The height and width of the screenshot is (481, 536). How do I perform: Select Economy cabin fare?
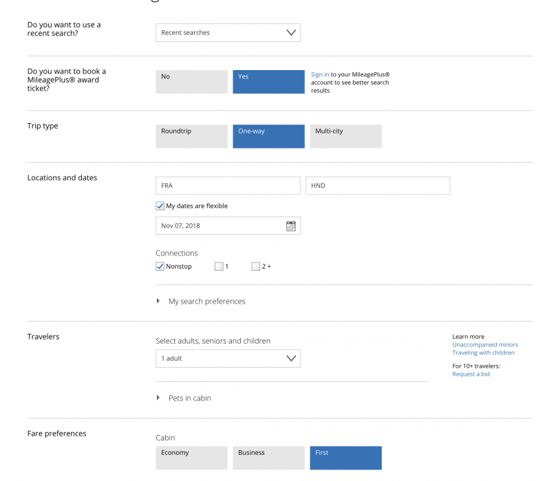pyautogui.click(x=191, y=458)
